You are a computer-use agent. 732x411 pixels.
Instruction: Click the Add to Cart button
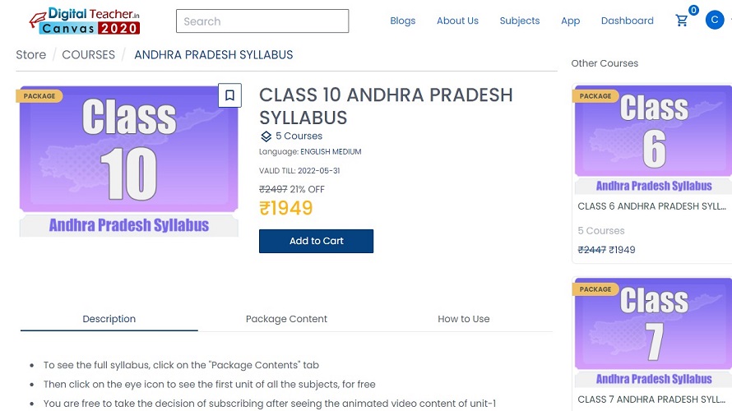(x=316, y=241)
